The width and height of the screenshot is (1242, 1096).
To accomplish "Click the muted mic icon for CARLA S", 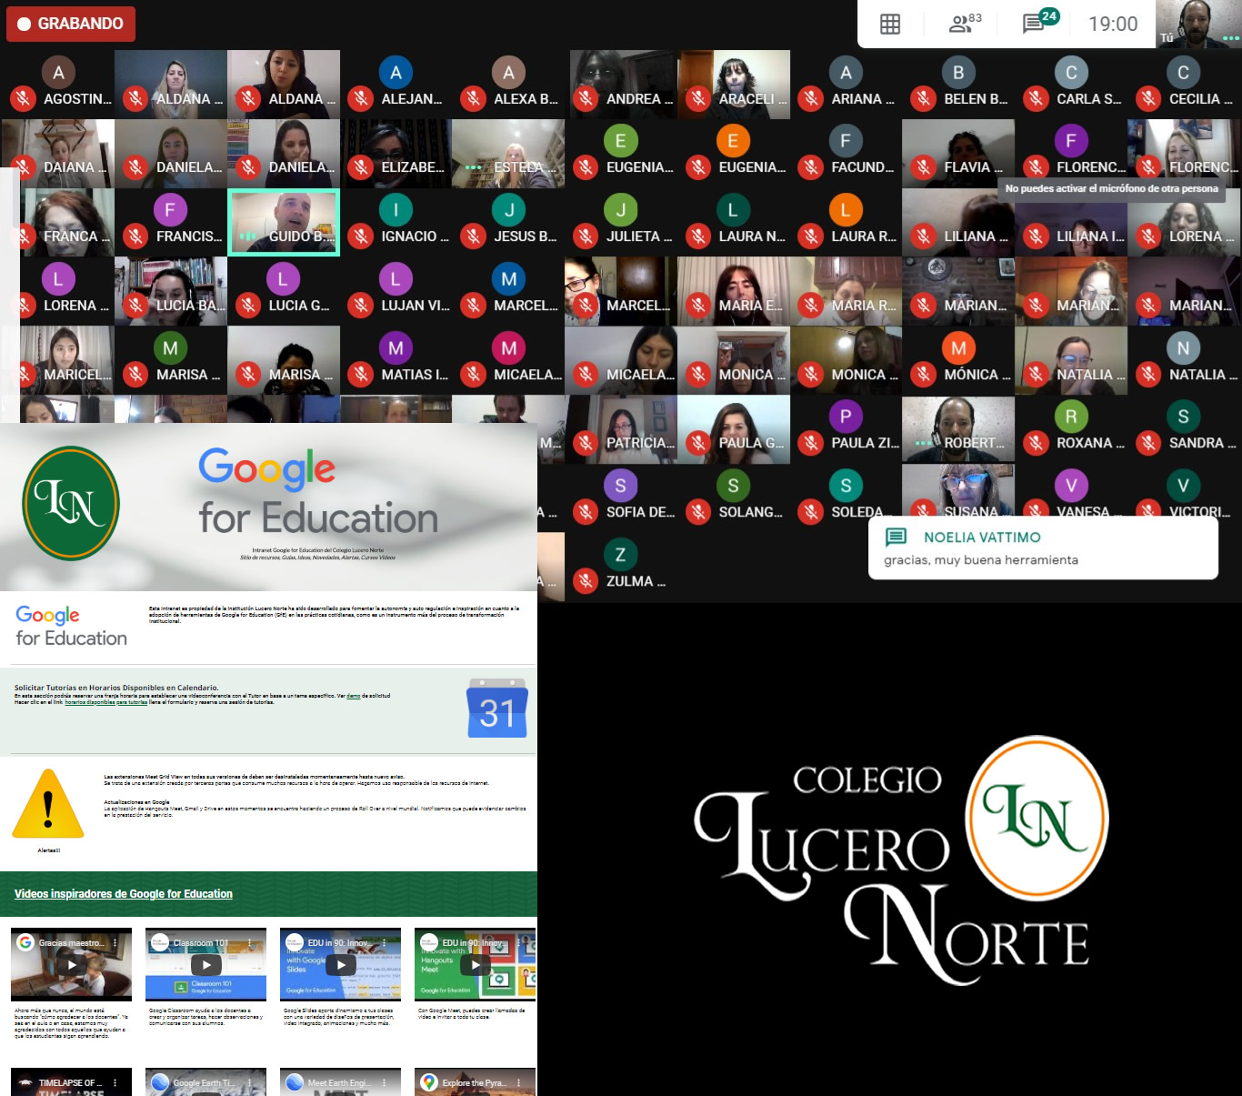I will click(x=1037, y=98).
